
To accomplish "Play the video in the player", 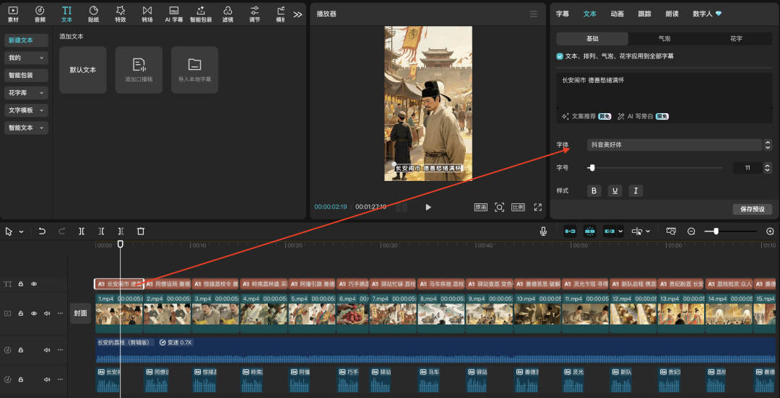I will click(428, 207).
